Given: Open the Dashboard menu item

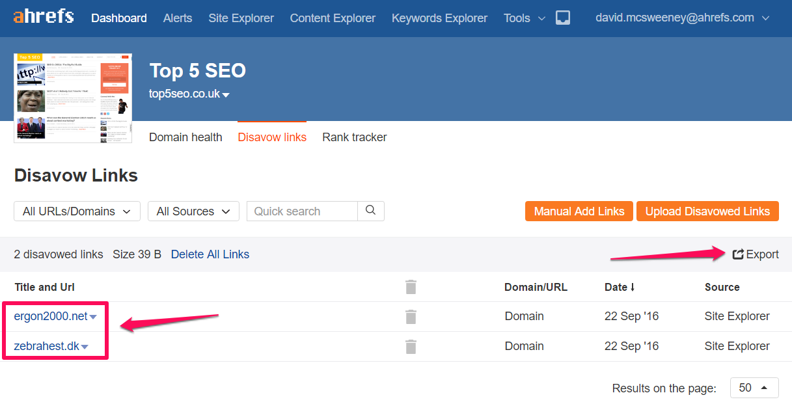Looking at the screenshot, I should point(119,18).
